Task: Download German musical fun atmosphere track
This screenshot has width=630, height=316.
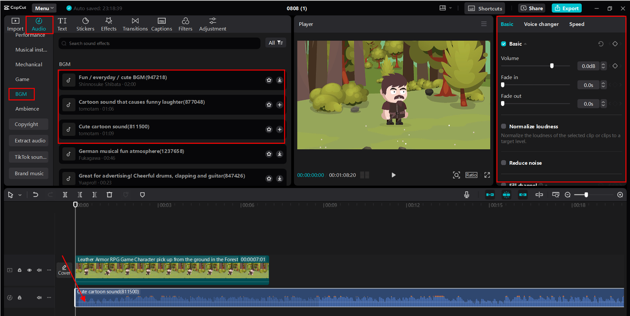Action: click(280, 154)
